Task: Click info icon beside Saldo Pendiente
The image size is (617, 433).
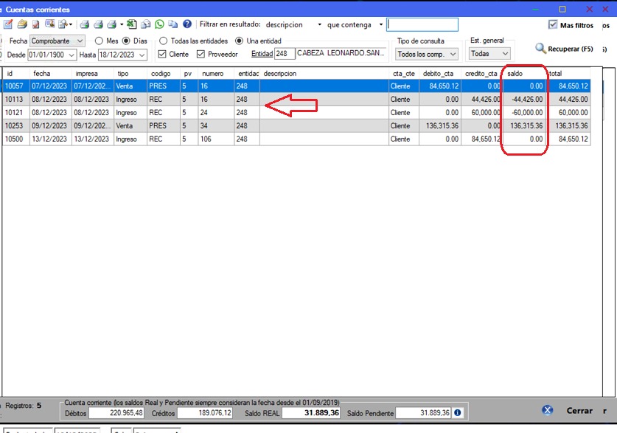Action: pos(458,412)
